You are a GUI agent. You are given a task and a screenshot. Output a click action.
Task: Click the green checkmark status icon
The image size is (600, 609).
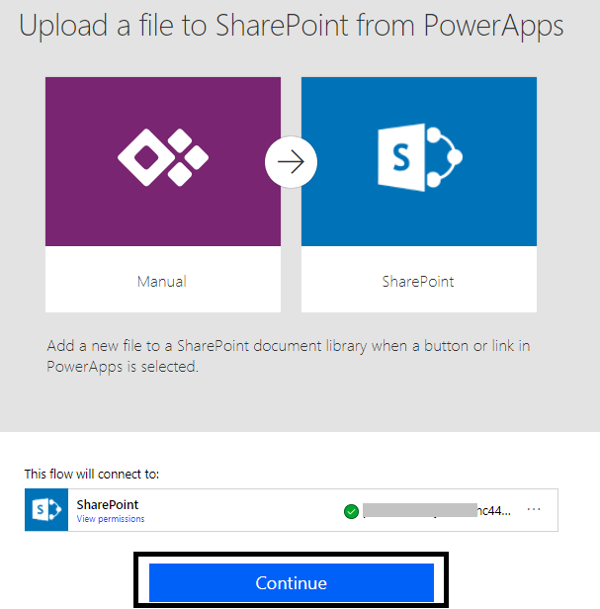[350, 511]
